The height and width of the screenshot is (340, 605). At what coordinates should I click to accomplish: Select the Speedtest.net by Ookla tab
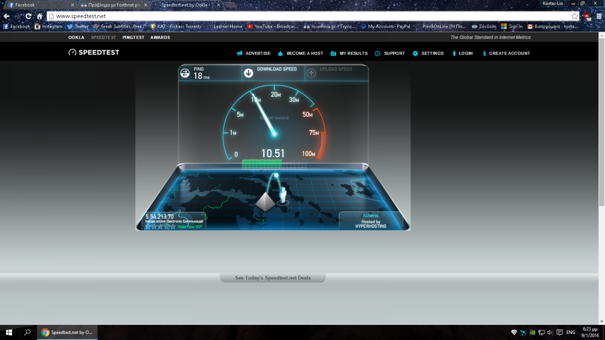pos(188,5)
